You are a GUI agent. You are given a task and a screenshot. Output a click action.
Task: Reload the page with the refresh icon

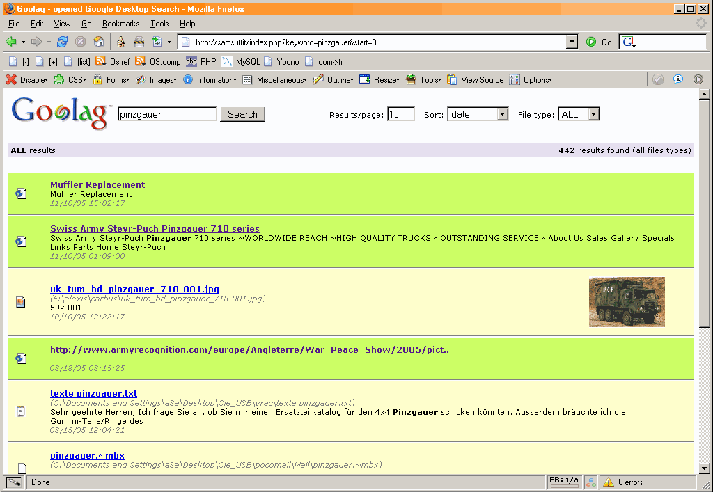pos(62,42)
